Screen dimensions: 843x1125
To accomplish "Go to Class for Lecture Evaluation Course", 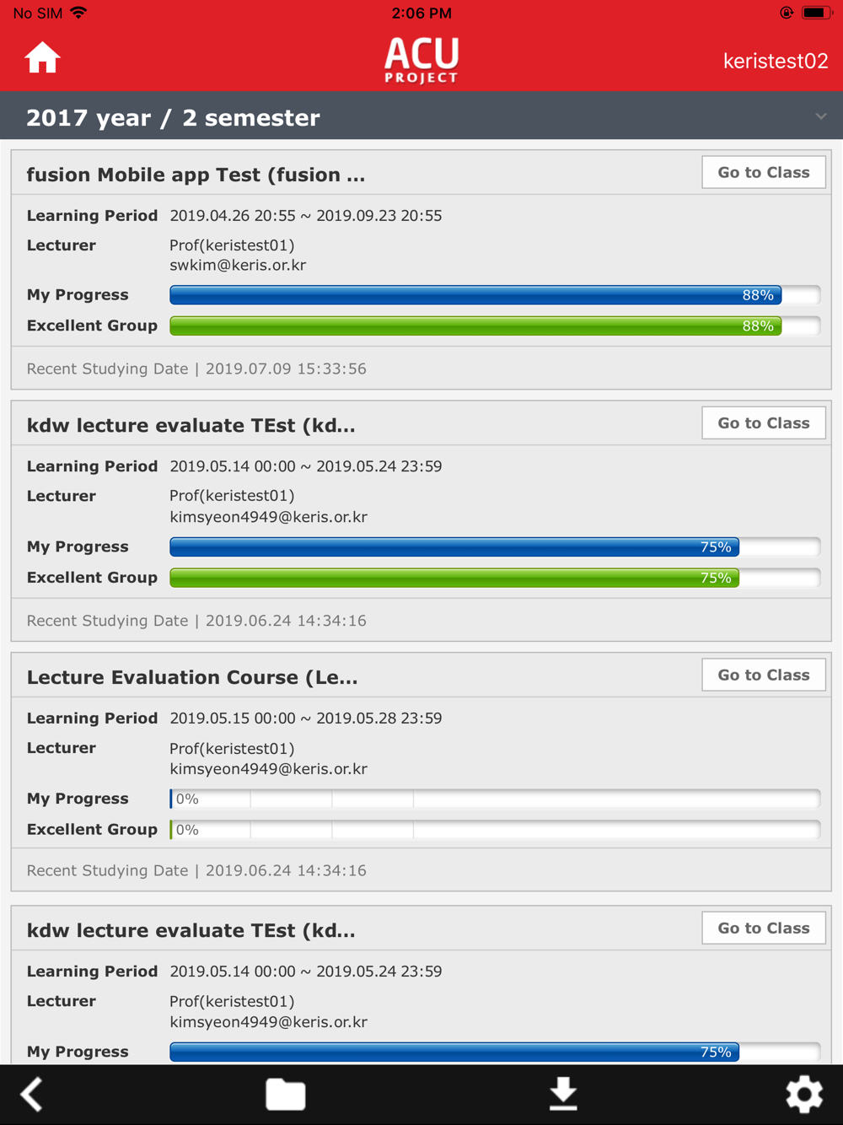I will click(x=764, y=675).
